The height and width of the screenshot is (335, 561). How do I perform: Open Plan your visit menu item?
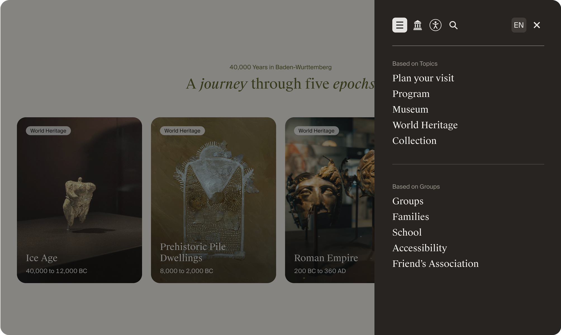pos(423,78)
